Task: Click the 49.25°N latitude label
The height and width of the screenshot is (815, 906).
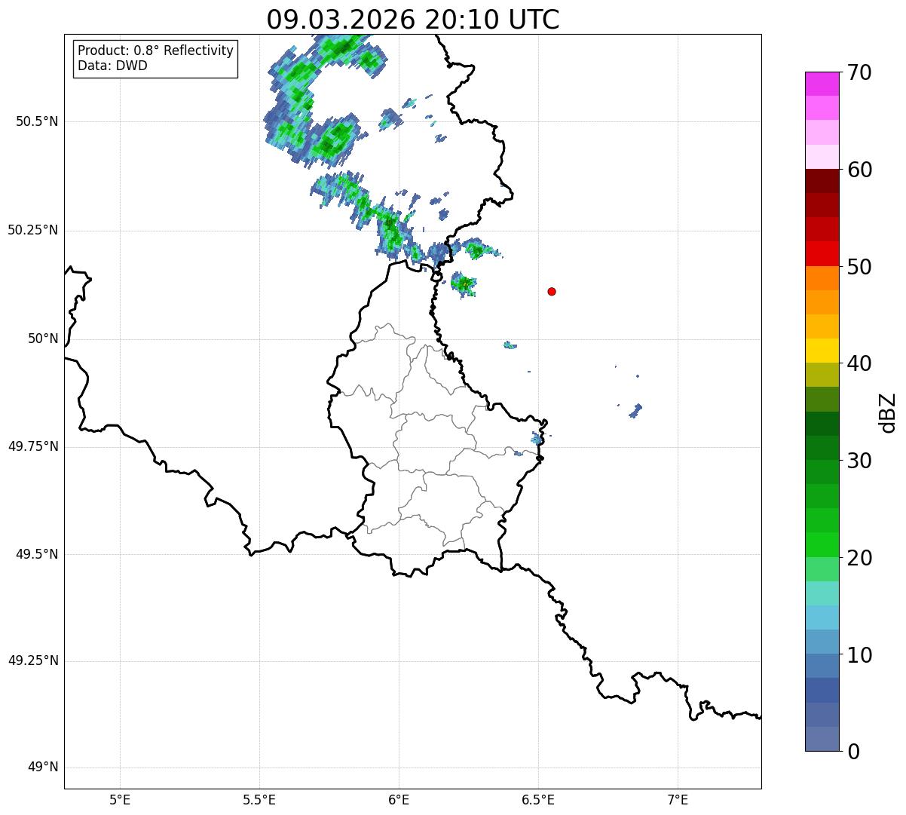Action: click(x=33, y=661)
